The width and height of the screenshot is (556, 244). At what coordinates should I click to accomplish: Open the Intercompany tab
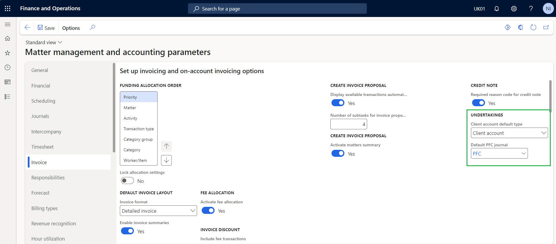[68, 132]
